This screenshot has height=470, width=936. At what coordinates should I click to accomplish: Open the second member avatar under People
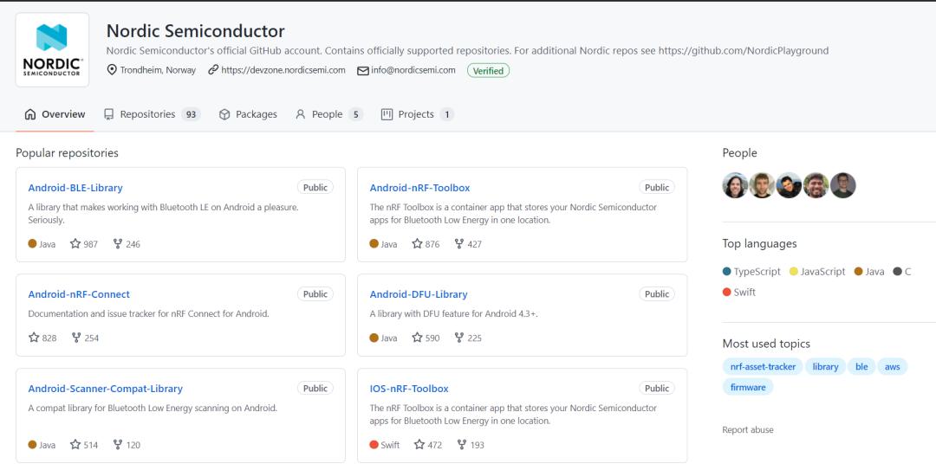point(762,185)
